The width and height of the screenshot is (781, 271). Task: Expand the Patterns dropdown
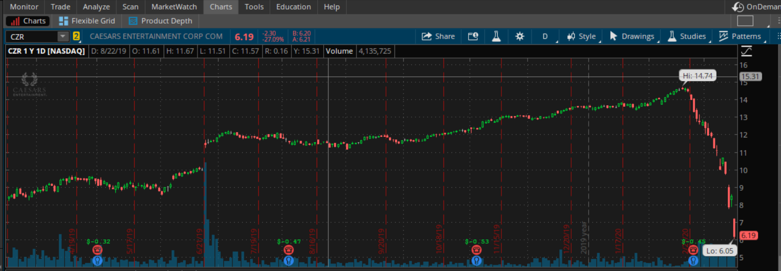click(x=740, y=36)
